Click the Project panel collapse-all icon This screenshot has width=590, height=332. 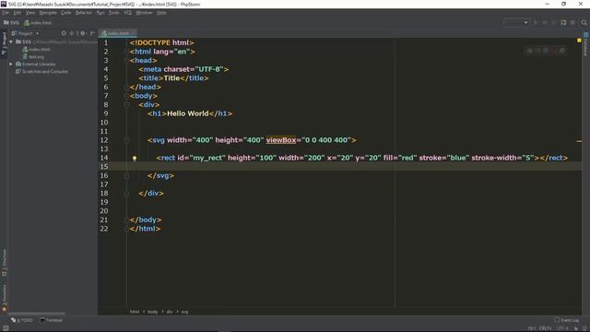(x=72, y=33)
